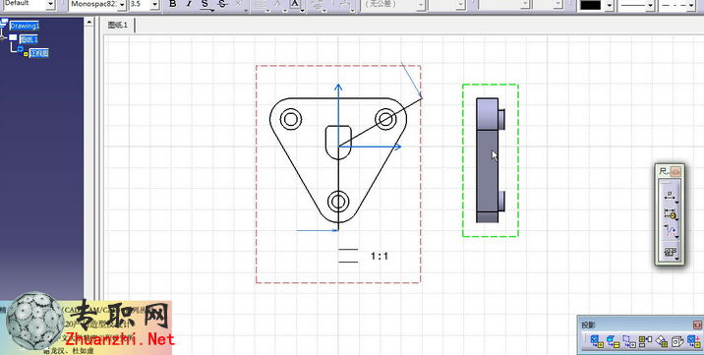This screenshot has width=704, height=355.
Task: Select the Projection View tool
Action: 646,341
